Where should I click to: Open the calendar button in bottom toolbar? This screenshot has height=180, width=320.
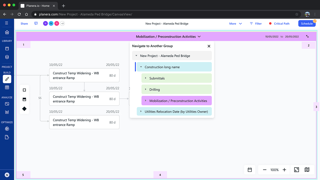[250, 170]
